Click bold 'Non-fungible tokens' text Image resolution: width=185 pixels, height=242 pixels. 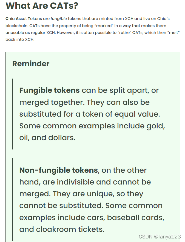coord(59,170)
